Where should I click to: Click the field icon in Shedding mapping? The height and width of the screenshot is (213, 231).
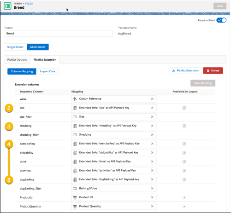point(75,135)
